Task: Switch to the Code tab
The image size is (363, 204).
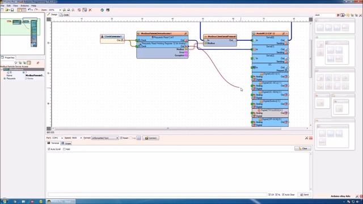Action: tap(64, 15)
